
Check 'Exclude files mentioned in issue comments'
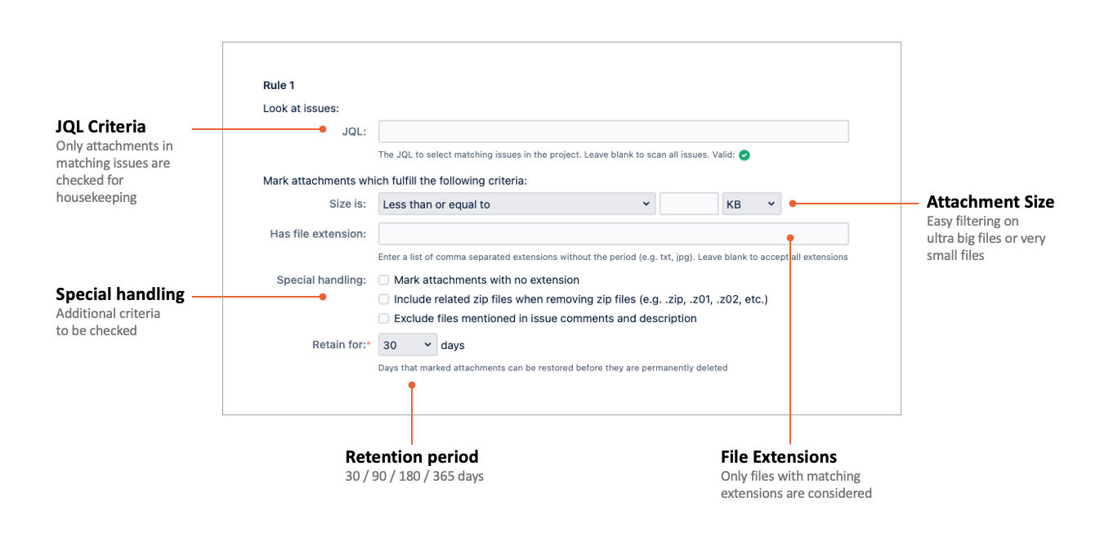click(384, 319)
